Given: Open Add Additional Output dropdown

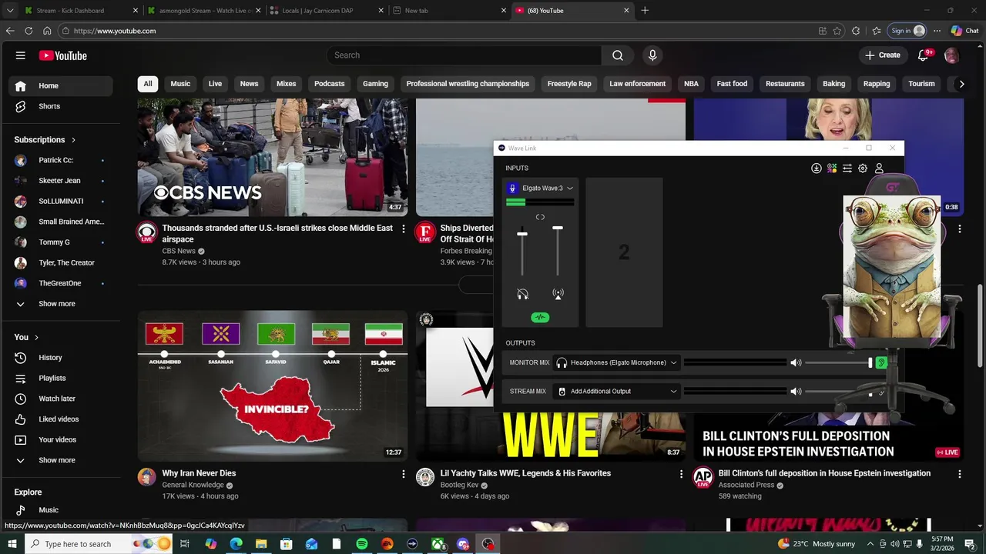Looking at the screenshot, I should [617, 391].
